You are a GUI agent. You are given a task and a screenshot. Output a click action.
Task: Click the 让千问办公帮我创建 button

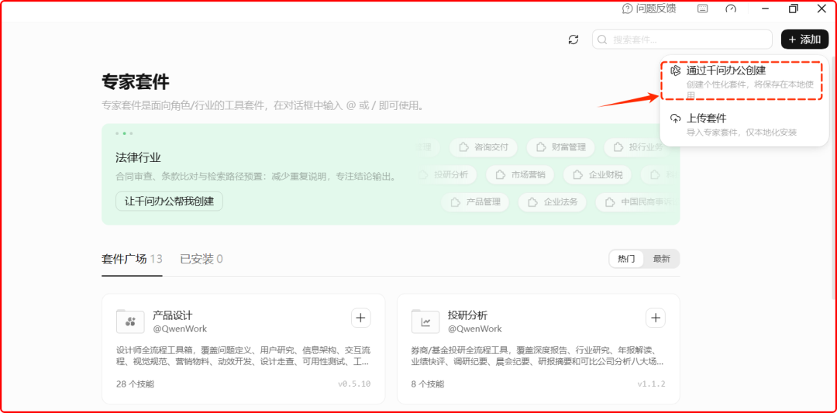point(169,201)
